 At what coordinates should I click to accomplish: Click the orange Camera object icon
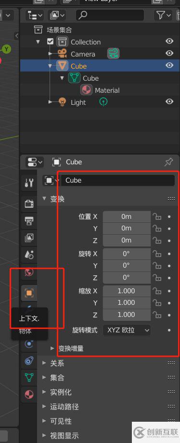pos(62,54)
